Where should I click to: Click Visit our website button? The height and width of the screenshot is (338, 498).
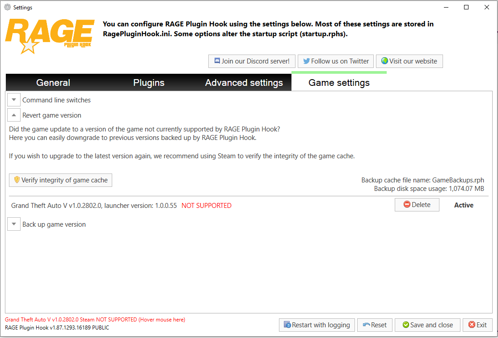[x=409, y=61]
